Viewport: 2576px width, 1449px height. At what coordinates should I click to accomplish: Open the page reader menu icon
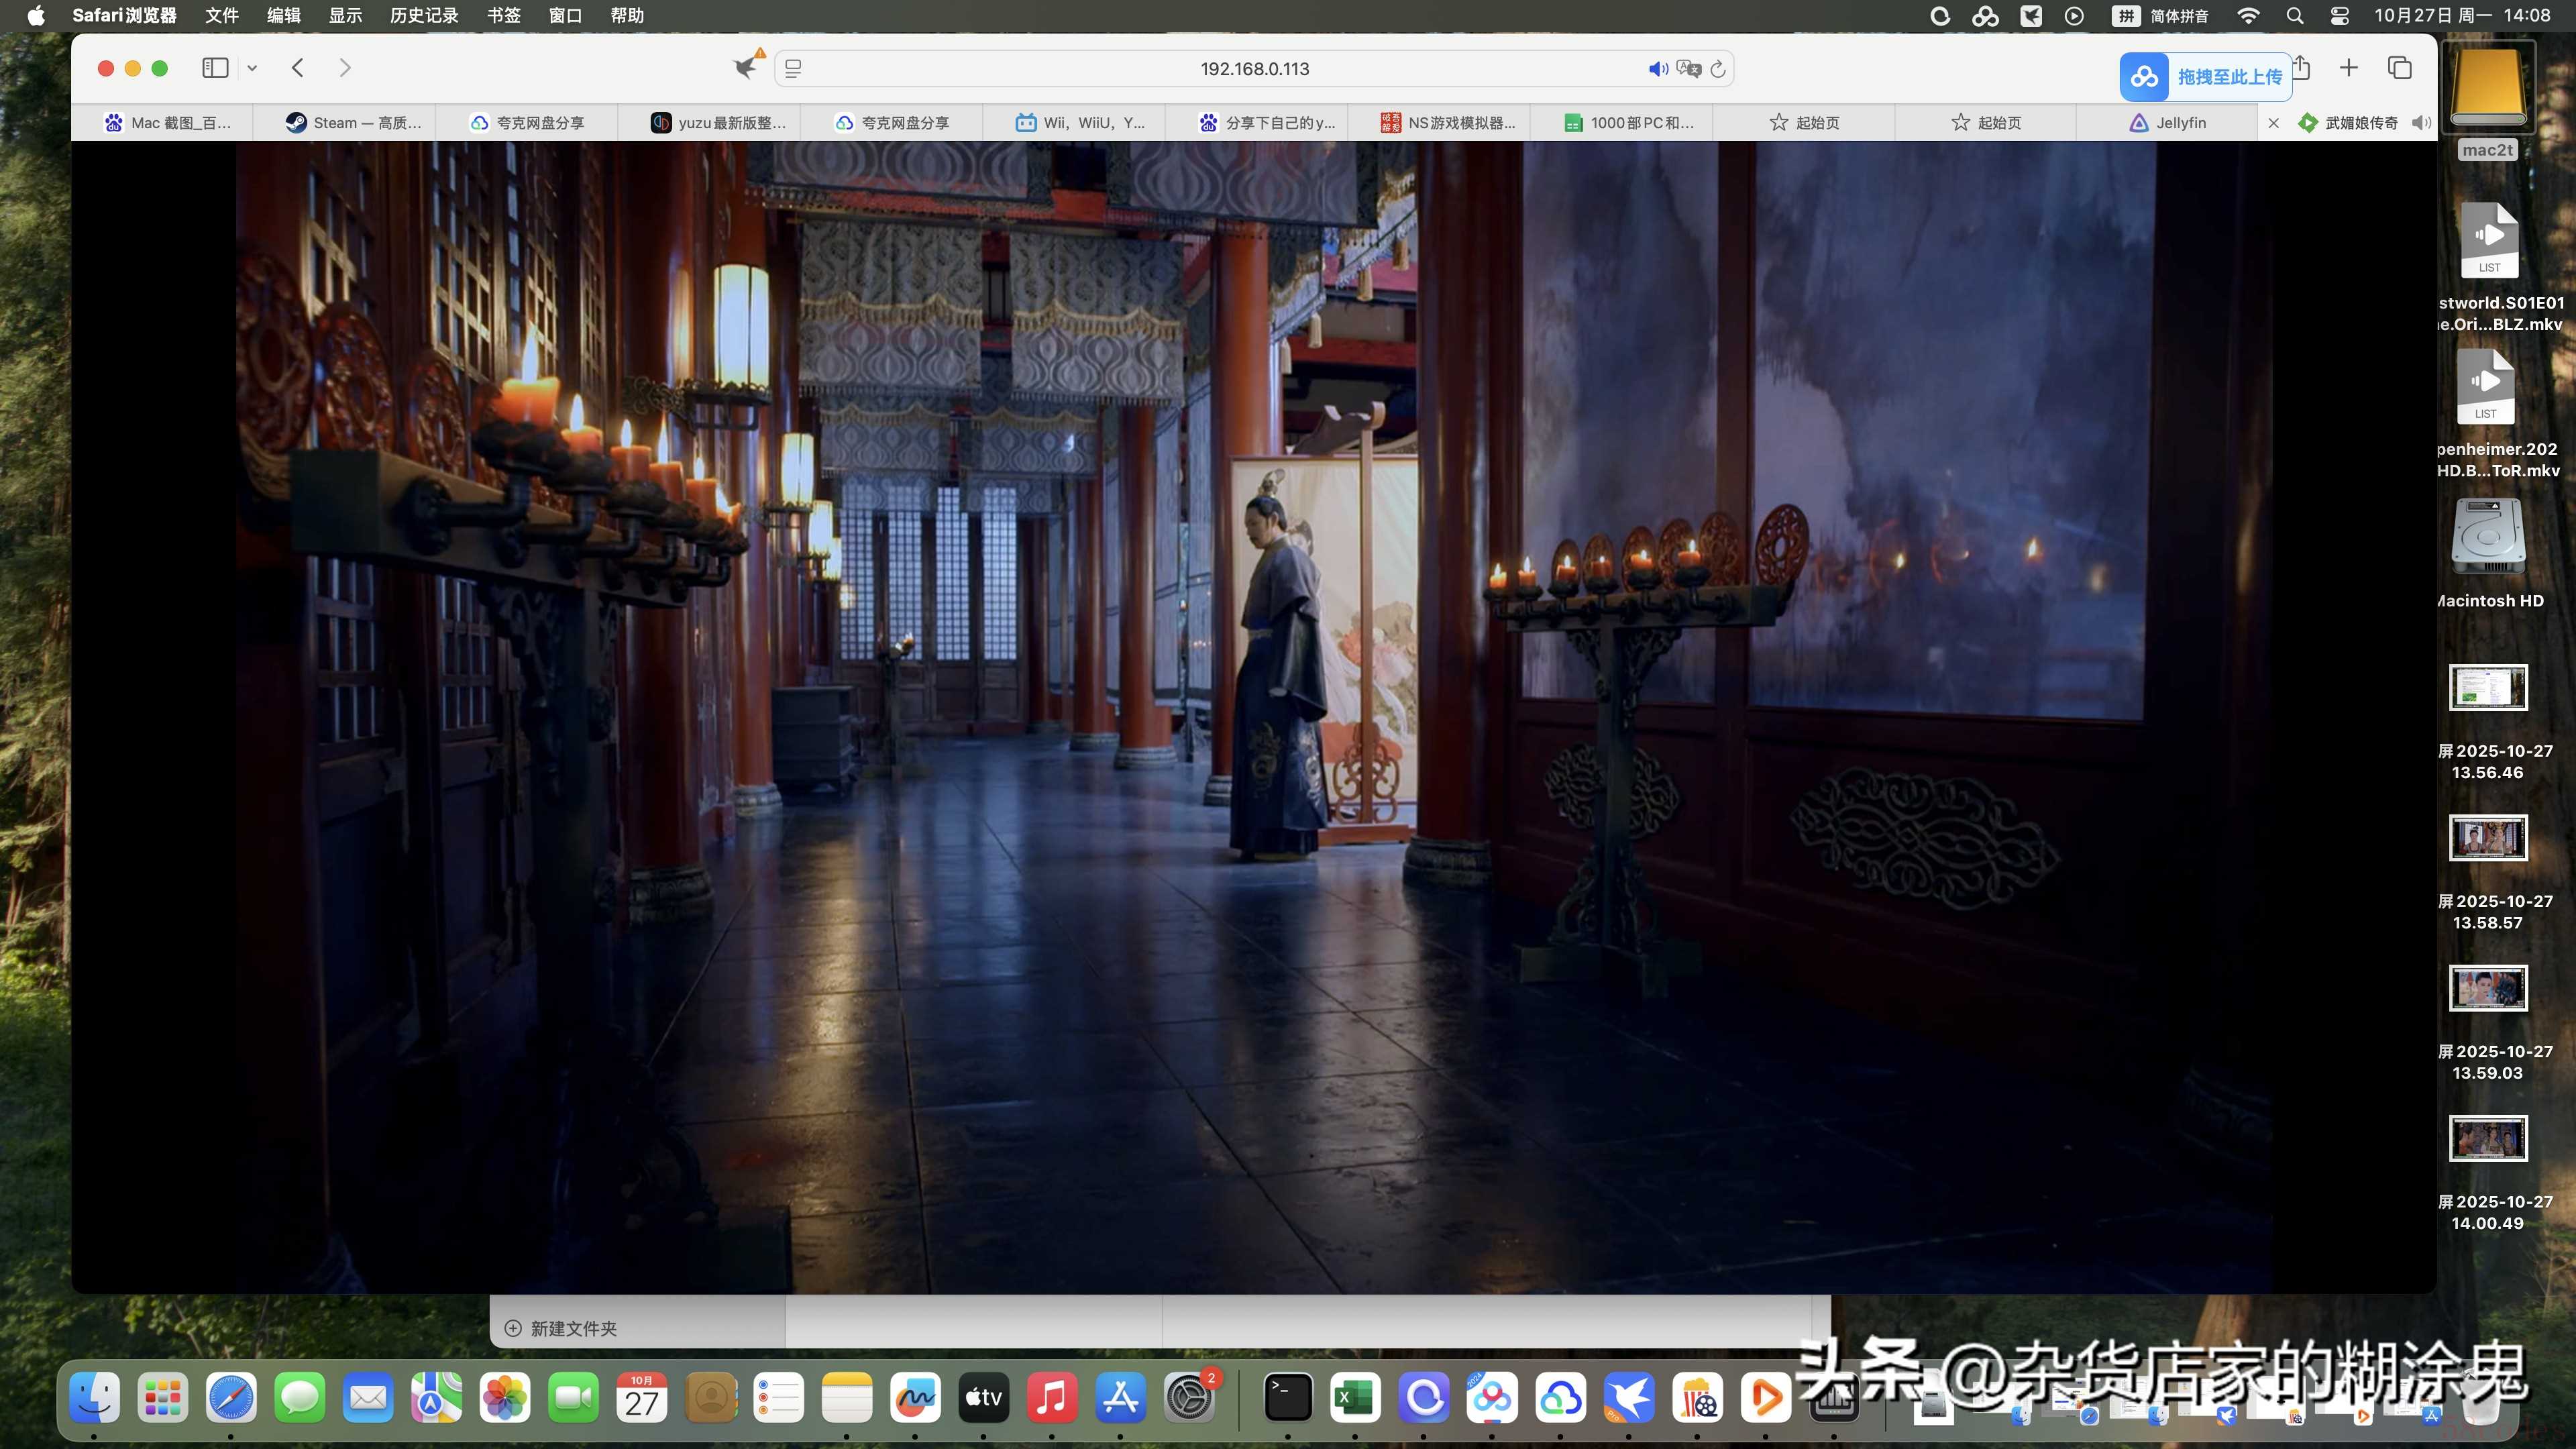click(793, 69)
